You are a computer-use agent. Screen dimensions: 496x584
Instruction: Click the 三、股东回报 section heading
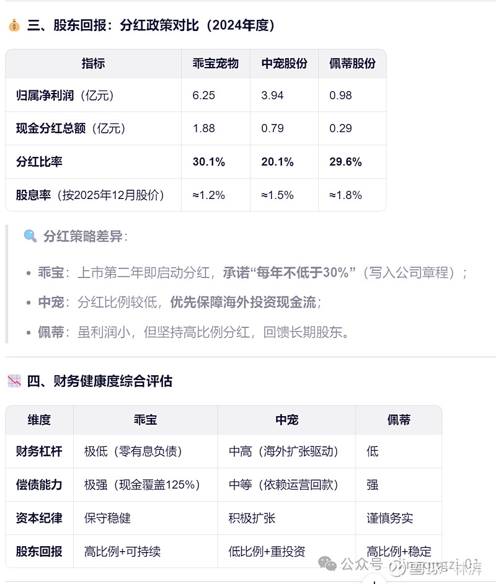(x=151, y=25)
